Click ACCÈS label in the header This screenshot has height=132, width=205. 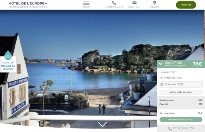(x=154, y=7)
